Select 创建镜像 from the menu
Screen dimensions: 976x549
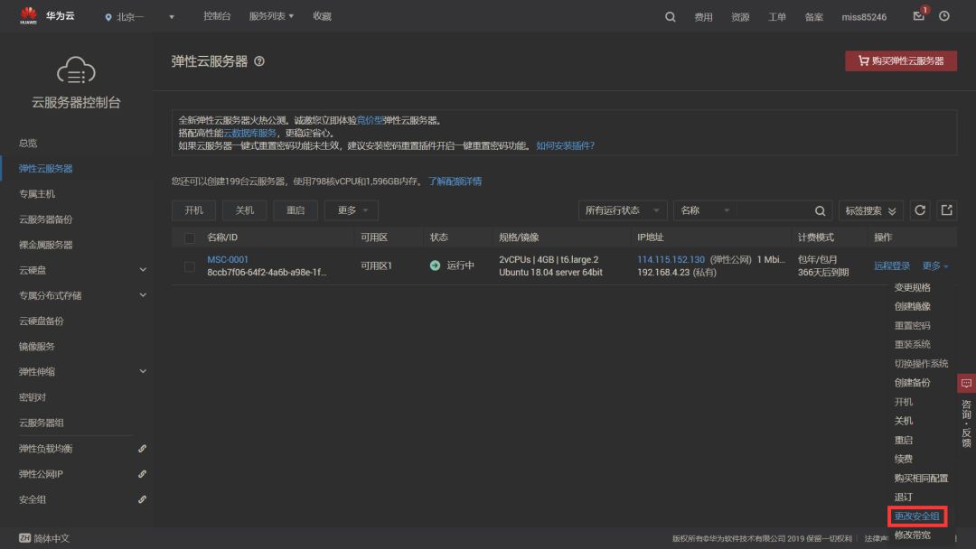[x=913, y=306]
